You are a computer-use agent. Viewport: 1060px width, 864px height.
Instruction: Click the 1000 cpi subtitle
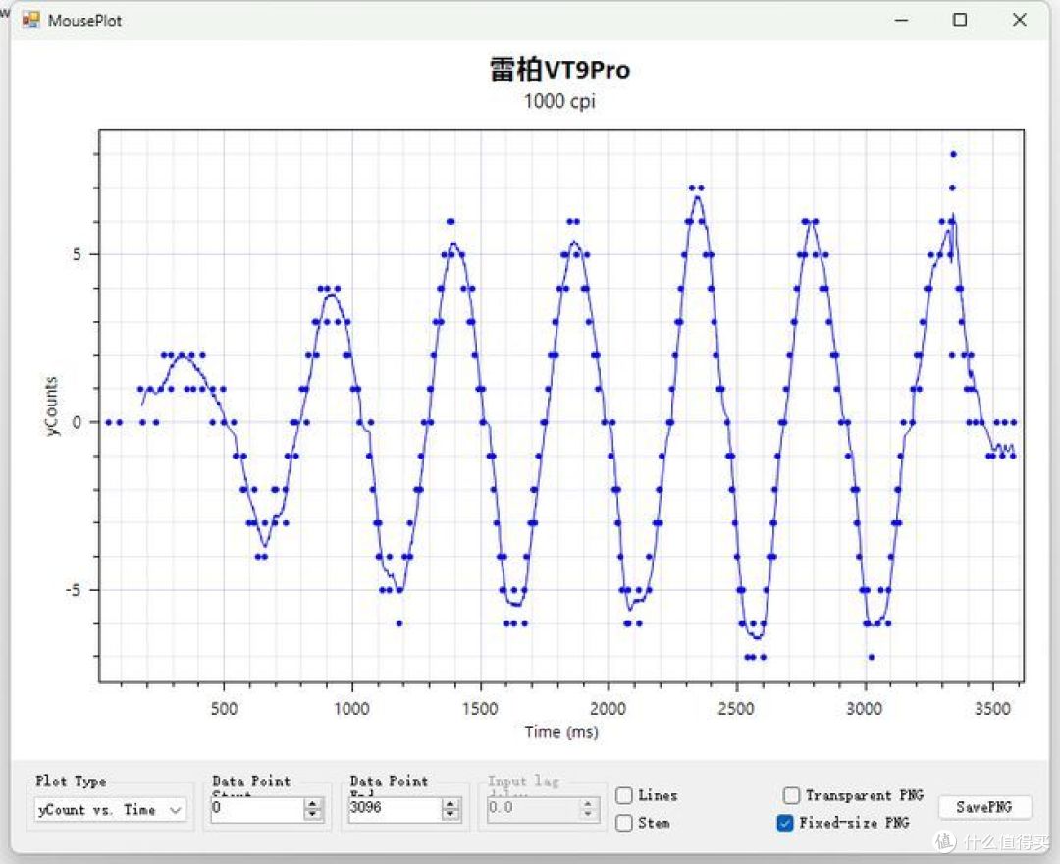pyautogui.click(x=559, y=101)
